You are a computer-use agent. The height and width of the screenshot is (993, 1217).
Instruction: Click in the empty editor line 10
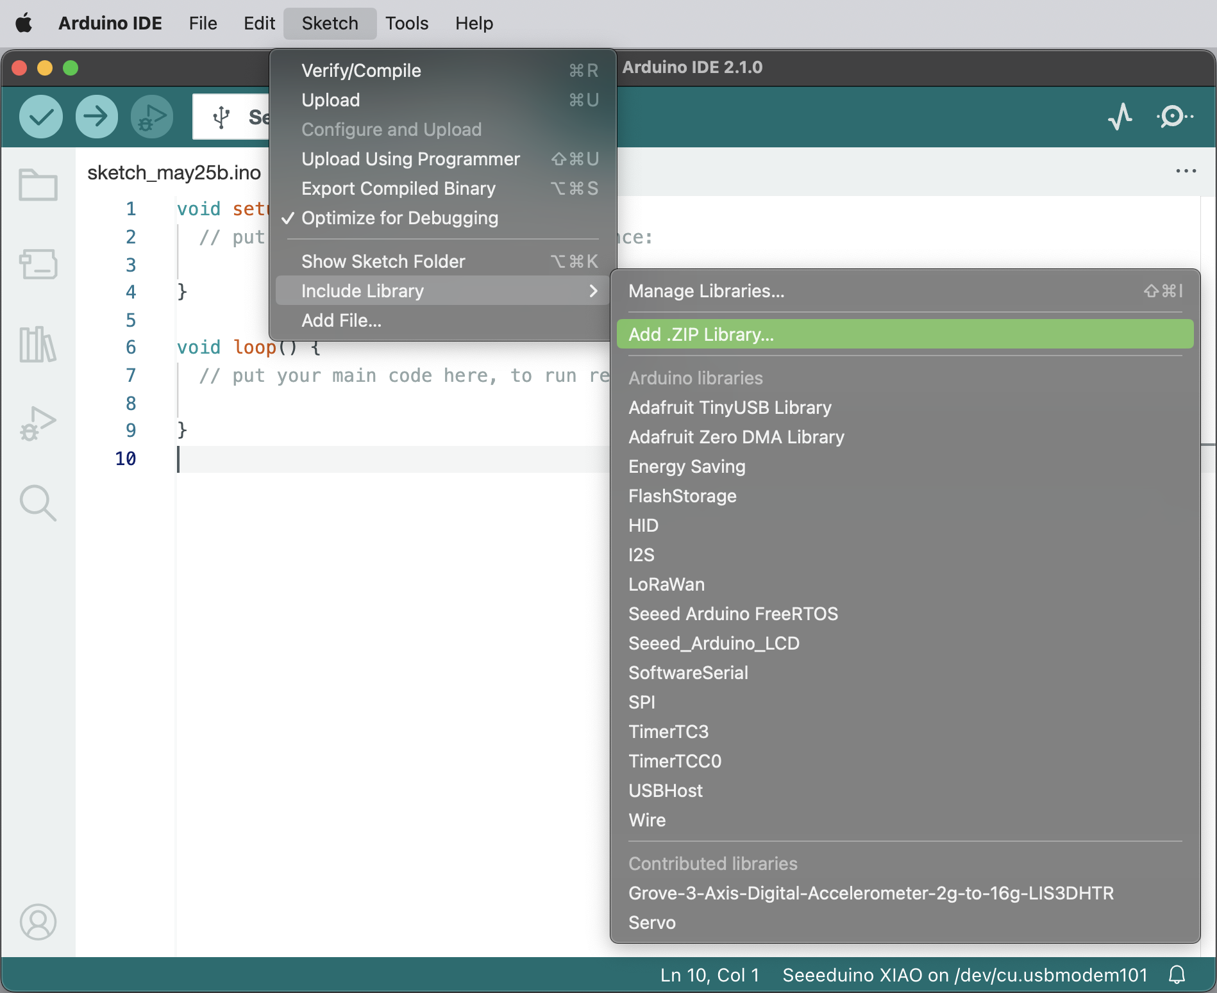[x=392, y=459]
